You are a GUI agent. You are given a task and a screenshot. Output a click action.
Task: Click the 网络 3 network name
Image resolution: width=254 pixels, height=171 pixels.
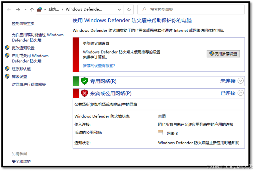pos(172,133)
